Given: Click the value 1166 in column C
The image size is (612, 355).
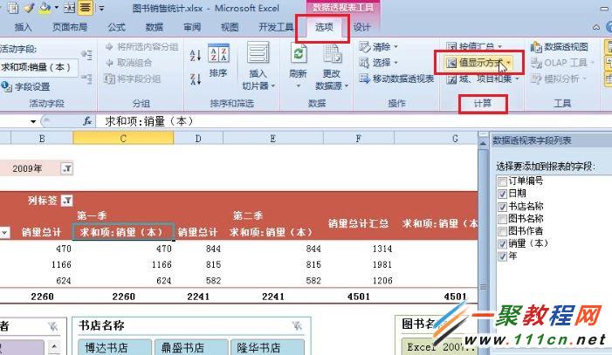Looking at the screenshot, I should coord(162,264).
